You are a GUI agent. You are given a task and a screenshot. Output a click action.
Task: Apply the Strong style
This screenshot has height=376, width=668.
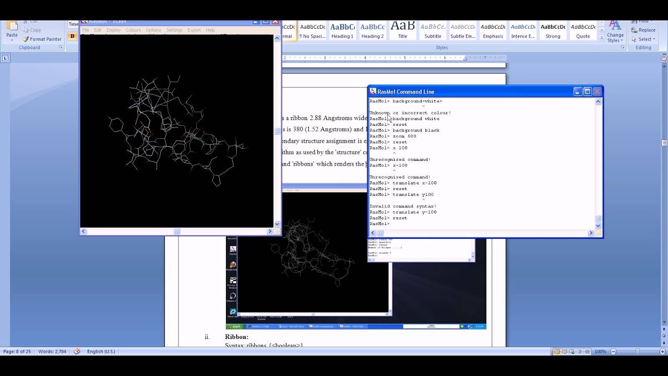coord(553,31)
